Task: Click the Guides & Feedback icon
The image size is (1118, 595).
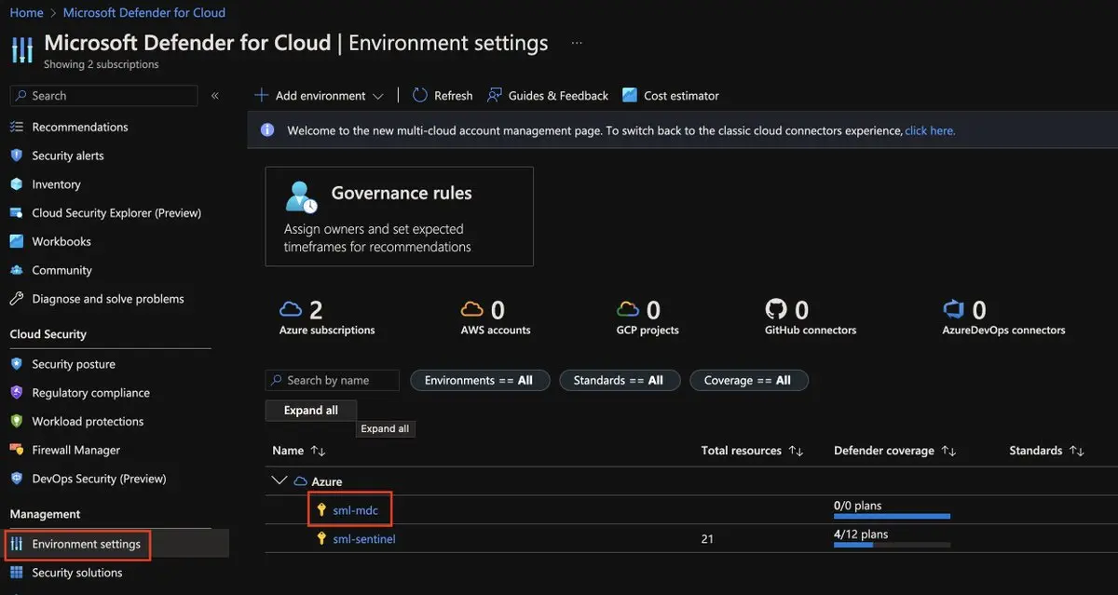Action: tap(495, 95)
